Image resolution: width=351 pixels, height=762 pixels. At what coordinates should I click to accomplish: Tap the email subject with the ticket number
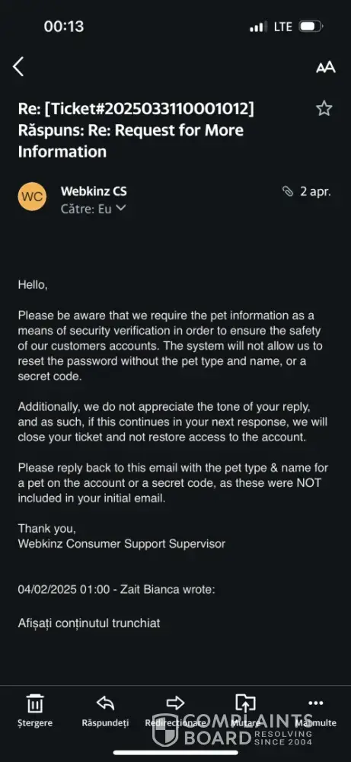click(136, 130)
